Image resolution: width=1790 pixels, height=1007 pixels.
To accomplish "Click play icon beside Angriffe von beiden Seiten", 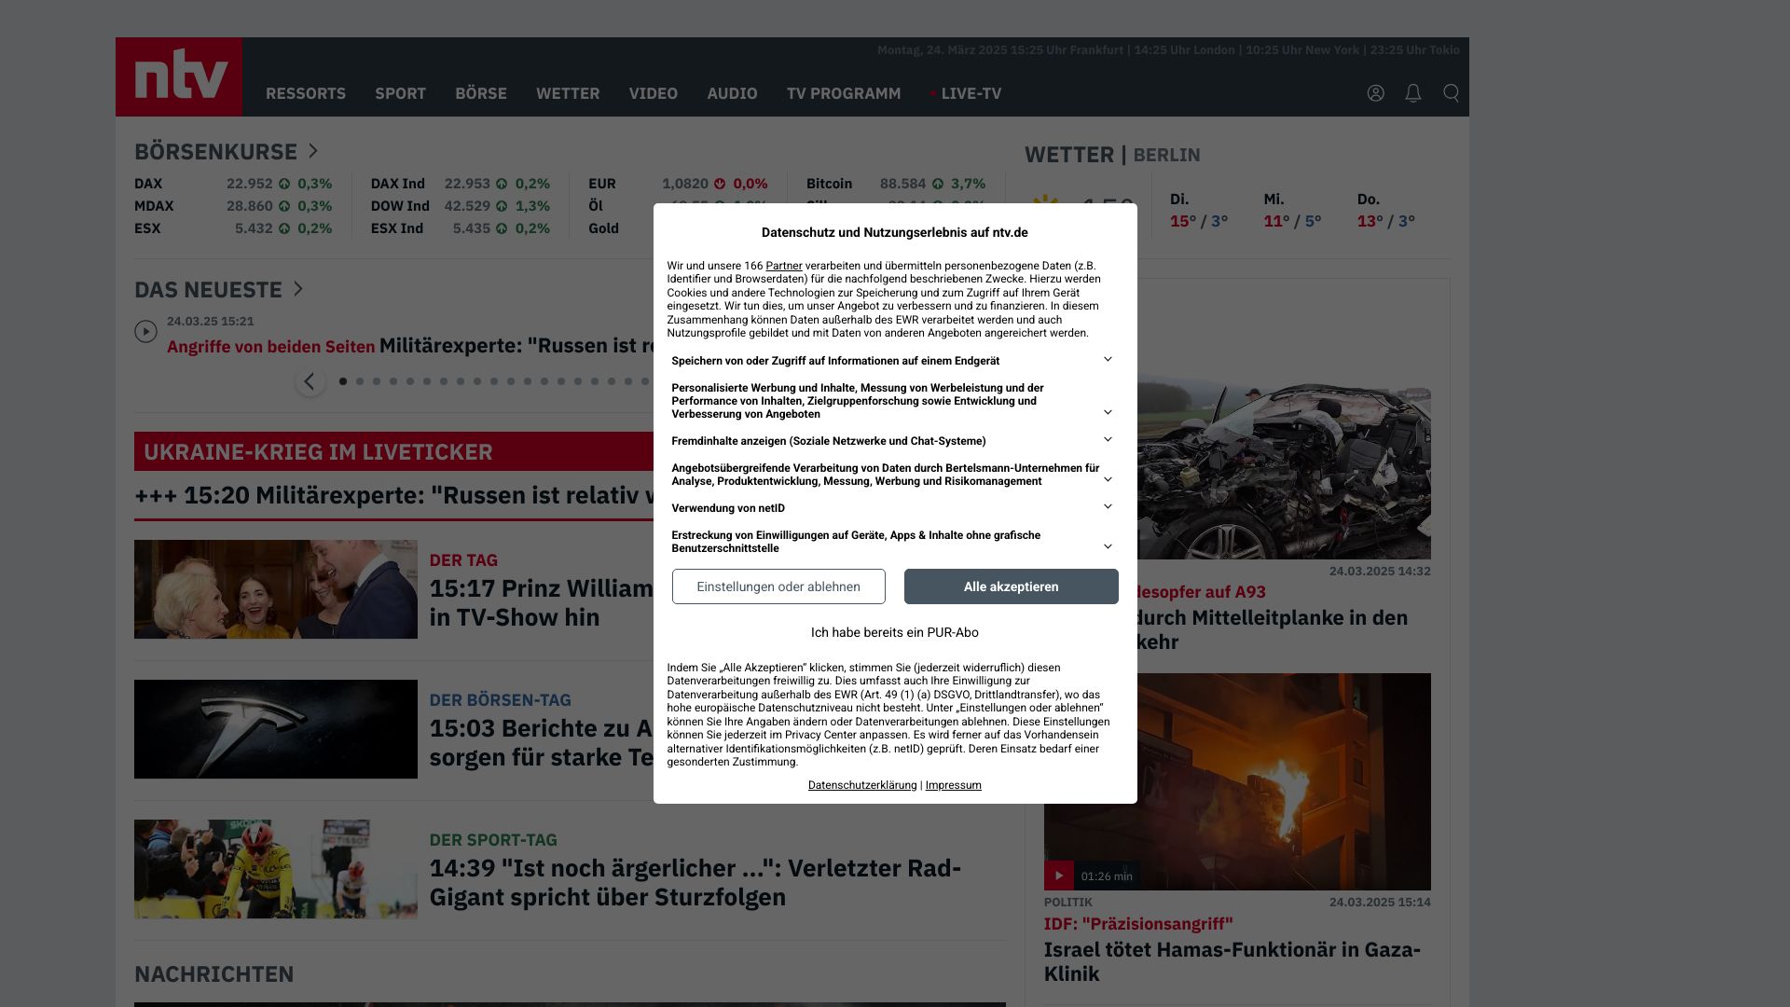I will point(145,332).
